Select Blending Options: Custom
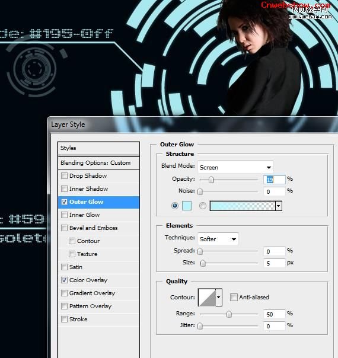Viewport: 338px width, 358px height. click(x=98, y=163)
